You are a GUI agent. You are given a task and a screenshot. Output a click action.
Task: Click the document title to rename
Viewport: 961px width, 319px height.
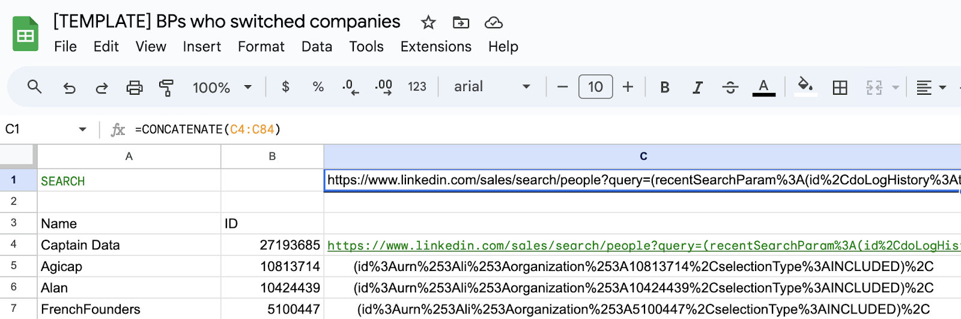point(227,22)
